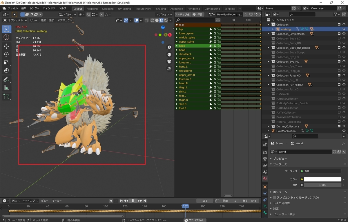Click the white カラー swatch
The image size is (348, 222).
click(x=323, y=179)
